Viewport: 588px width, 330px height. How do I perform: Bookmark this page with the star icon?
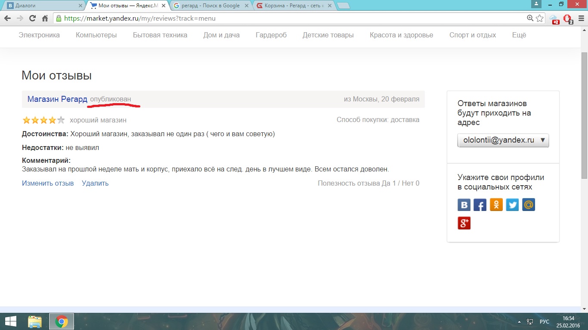[540, 18]
